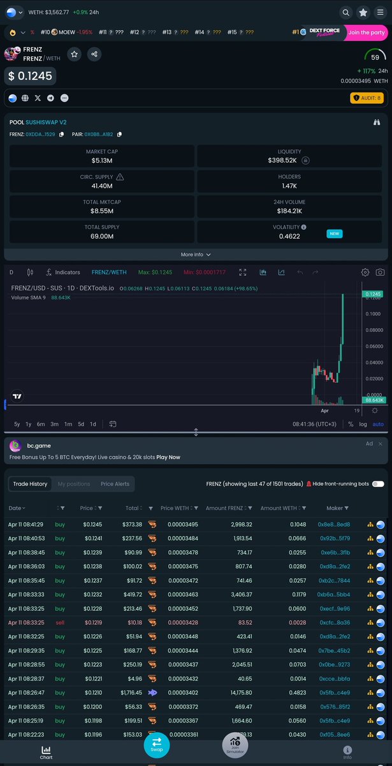Click Play Now in bc.game ad
This screenshot has width=392, height=766.
point(168,457)
